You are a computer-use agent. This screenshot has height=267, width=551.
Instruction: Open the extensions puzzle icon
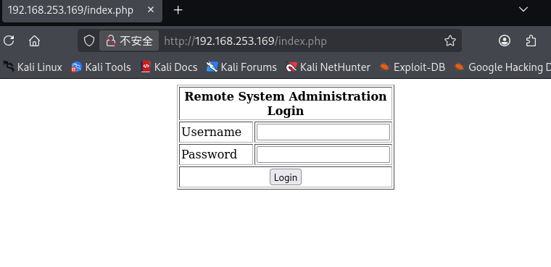[531, 41]
